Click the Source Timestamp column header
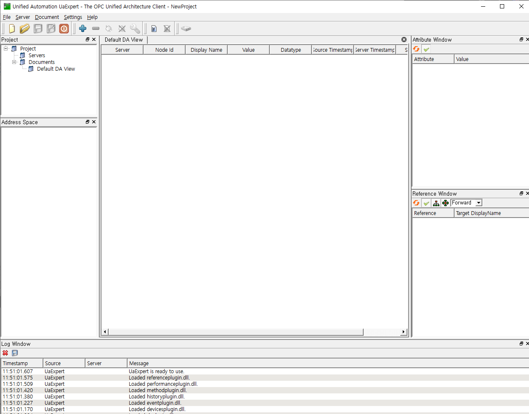Viewport: 529px width, 414px height. tap(332, 50)
